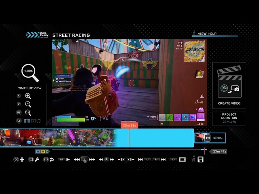Click the Options button icon
The width and height of the screenshot is (259, 194).
pos(193,159)
